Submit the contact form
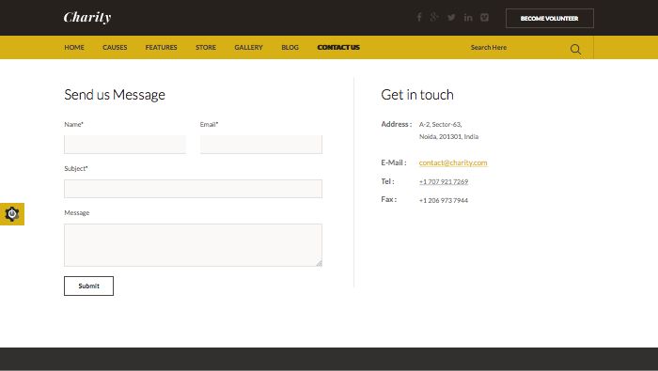Viewport: 658px width, 371px height. (x=88, y=286)
